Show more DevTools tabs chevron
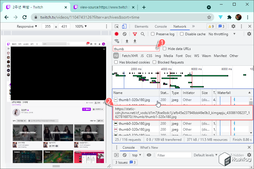This screenshot has height=169, width=254. pos(193,26)
